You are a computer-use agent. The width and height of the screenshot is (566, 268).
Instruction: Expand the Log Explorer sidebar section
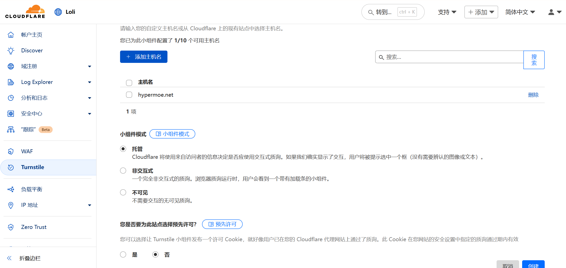(x=89, y=82)
